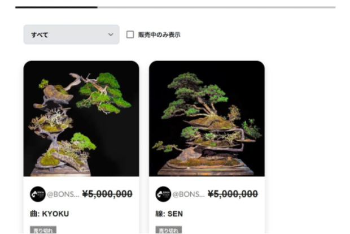
Task: Click the 売り切れ badge under SEN
Action: (169, 230)
